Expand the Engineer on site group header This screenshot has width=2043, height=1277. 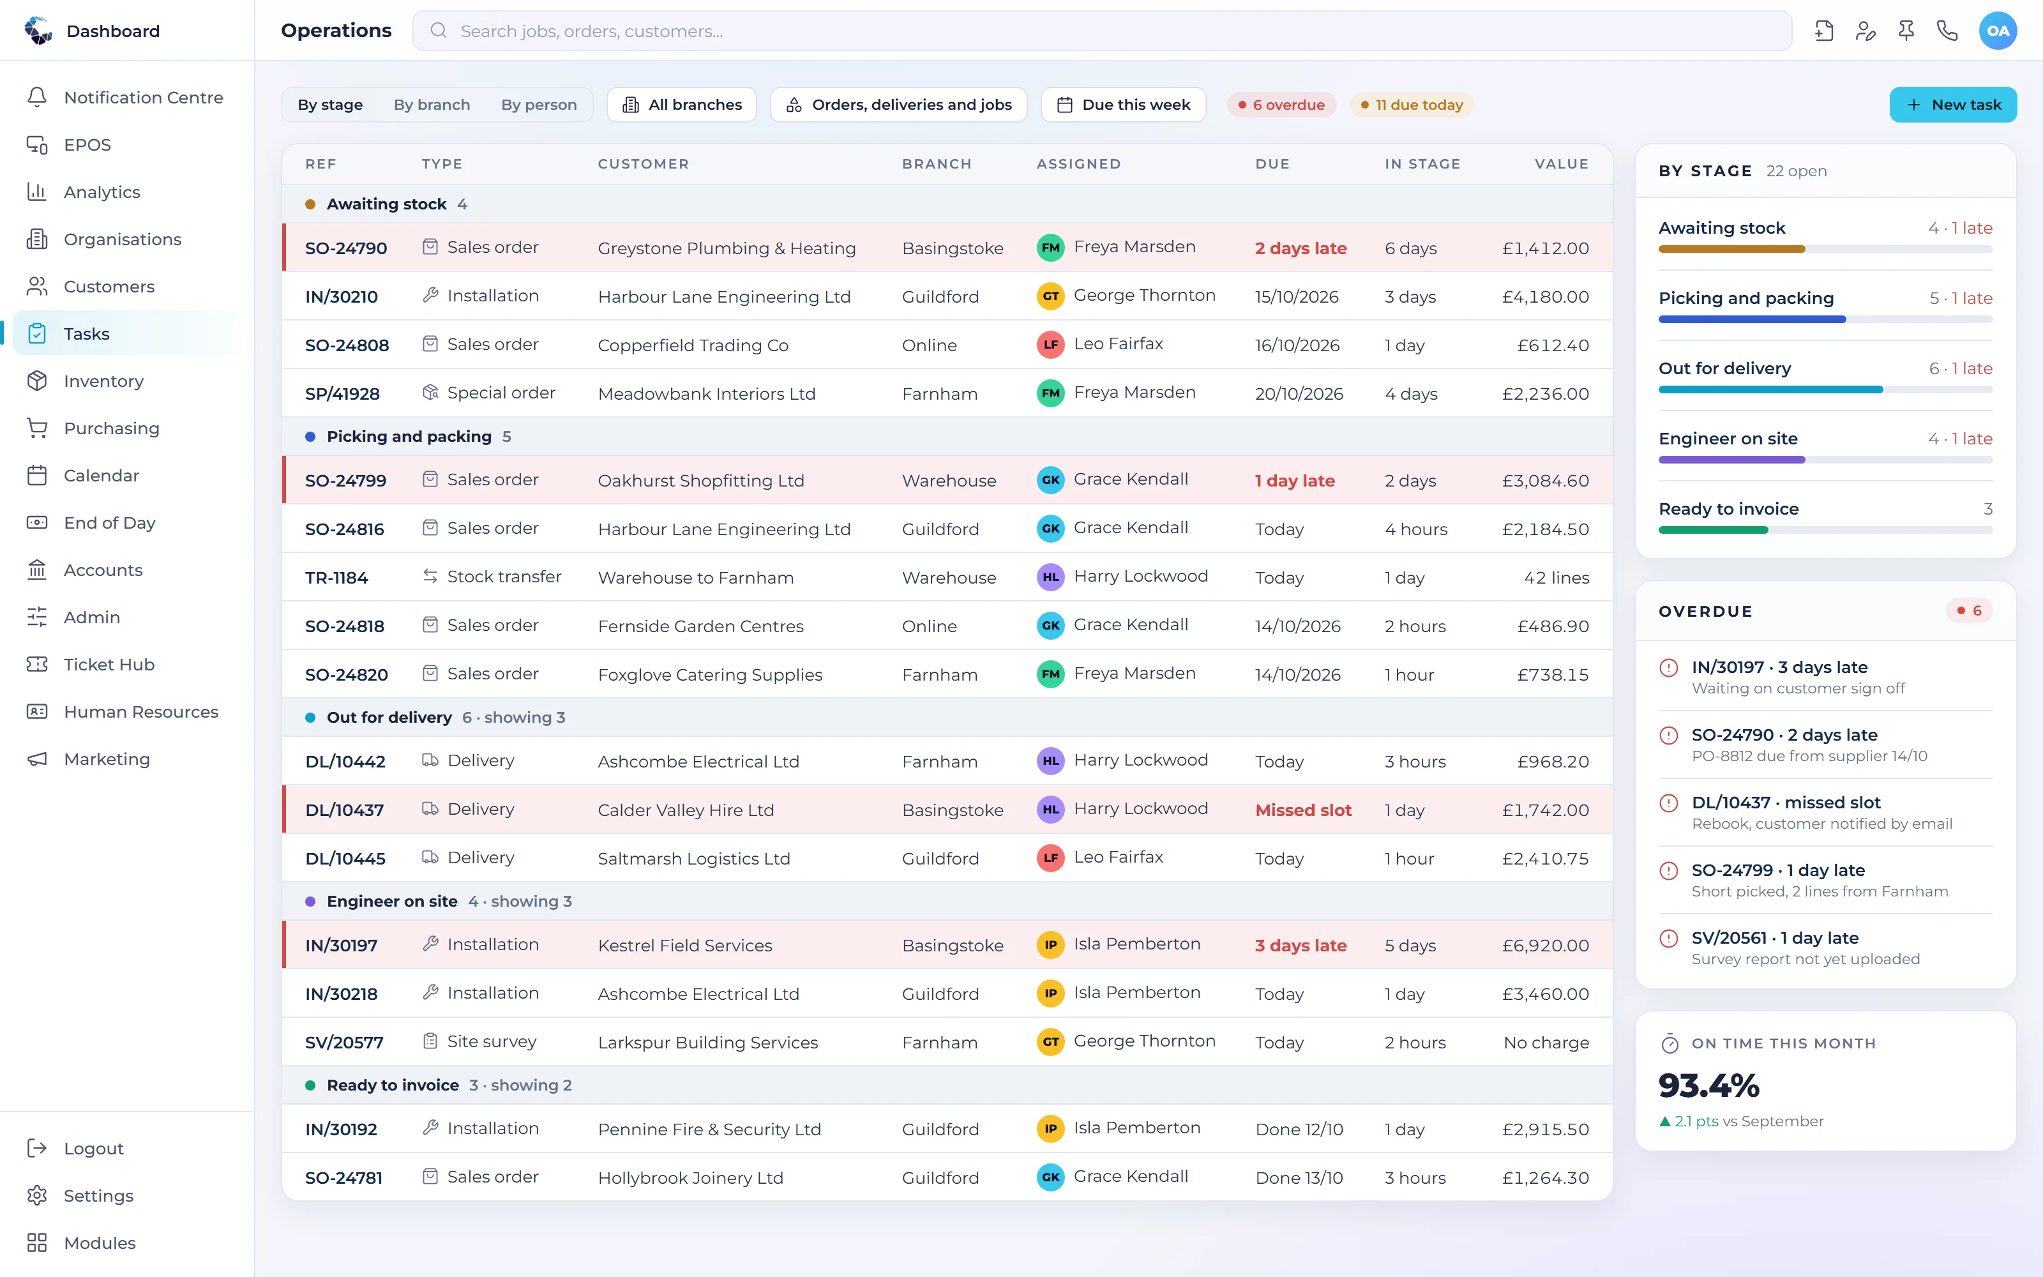[x=947, y=901]
